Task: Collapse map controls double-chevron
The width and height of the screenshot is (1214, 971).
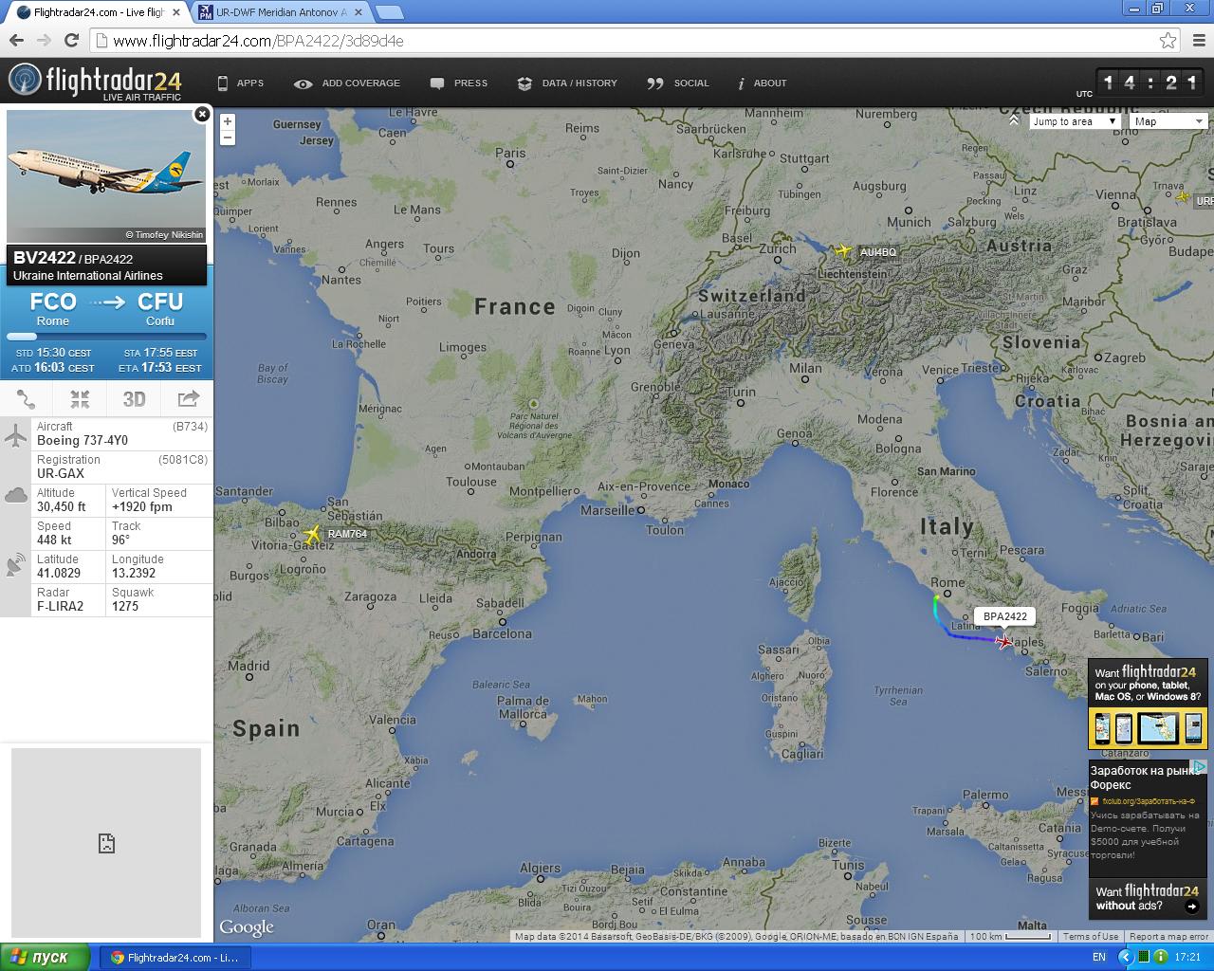Action: click(1014, 120)
